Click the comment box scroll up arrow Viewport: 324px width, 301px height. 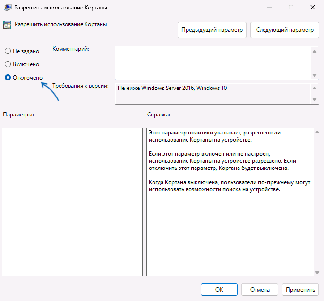(315, 51)
